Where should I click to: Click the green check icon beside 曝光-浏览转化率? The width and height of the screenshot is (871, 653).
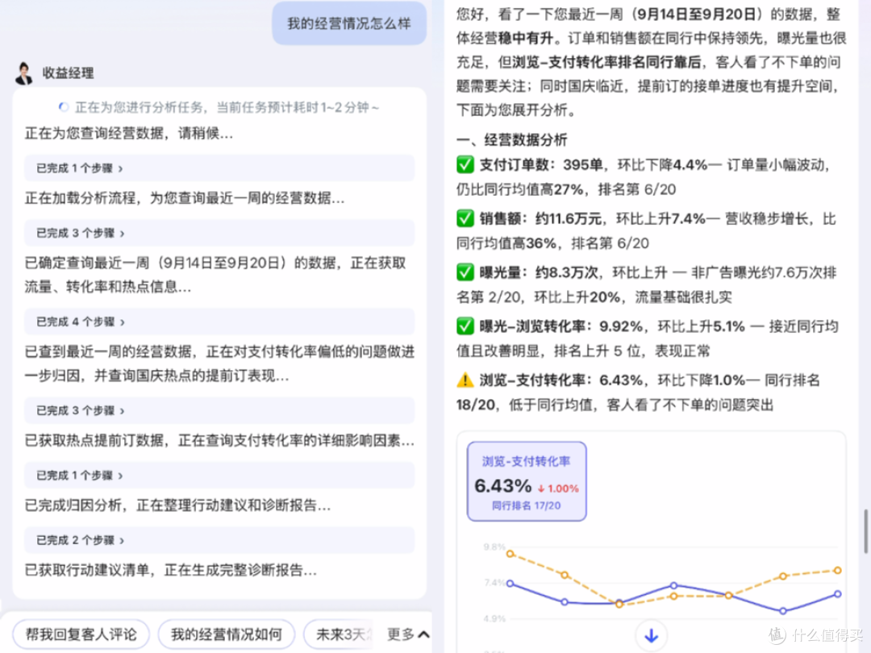(465, 326)
